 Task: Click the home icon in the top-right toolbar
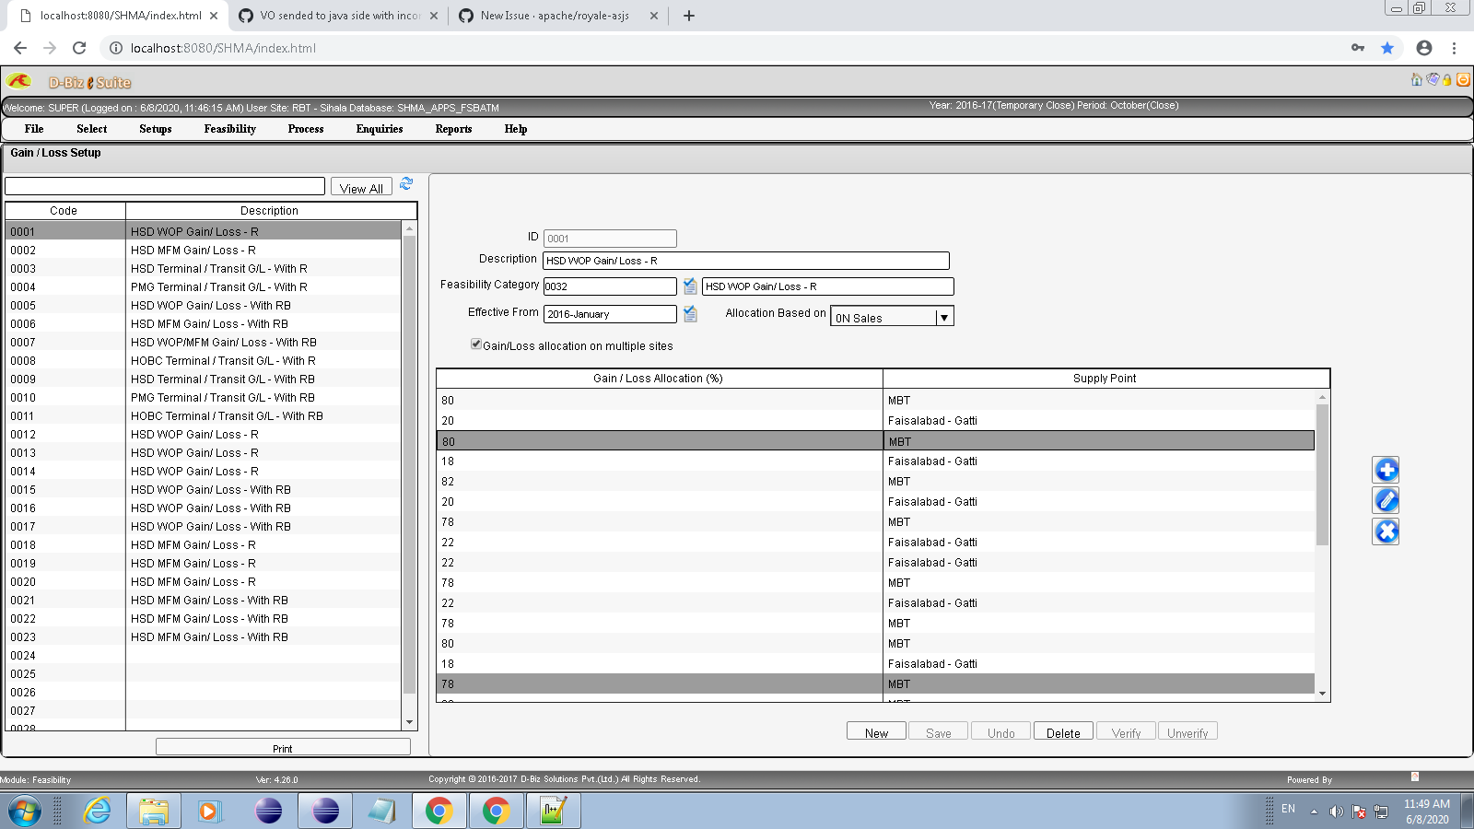1416,80
